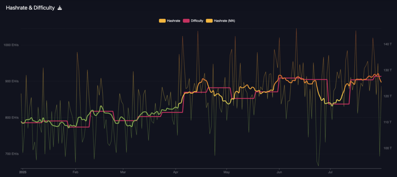Click the orange swatch next to Hashrate
Image resolution: width=397 pixels, height=177 pixels.
point(162,21)
